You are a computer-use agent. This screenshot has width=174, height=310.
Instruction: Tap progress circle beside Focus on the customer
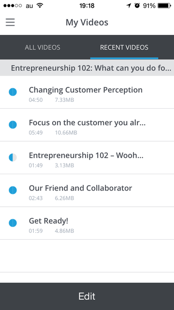point(13,125)
